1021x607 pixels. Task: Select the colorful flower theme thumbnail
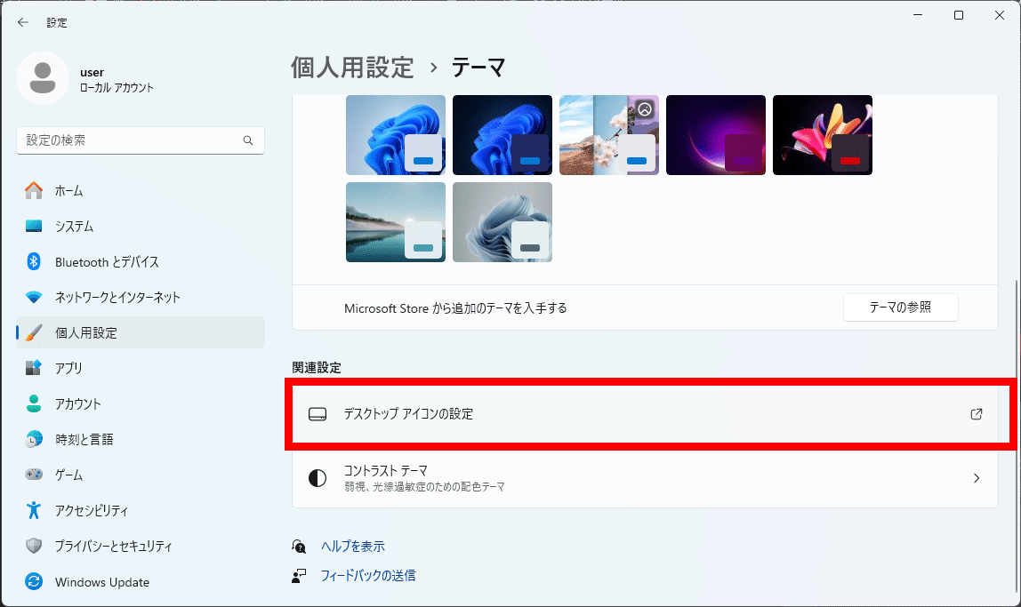[823, 135]
